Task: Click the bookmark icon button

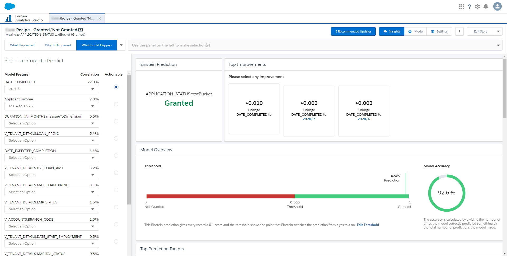Action: point(459,31)
